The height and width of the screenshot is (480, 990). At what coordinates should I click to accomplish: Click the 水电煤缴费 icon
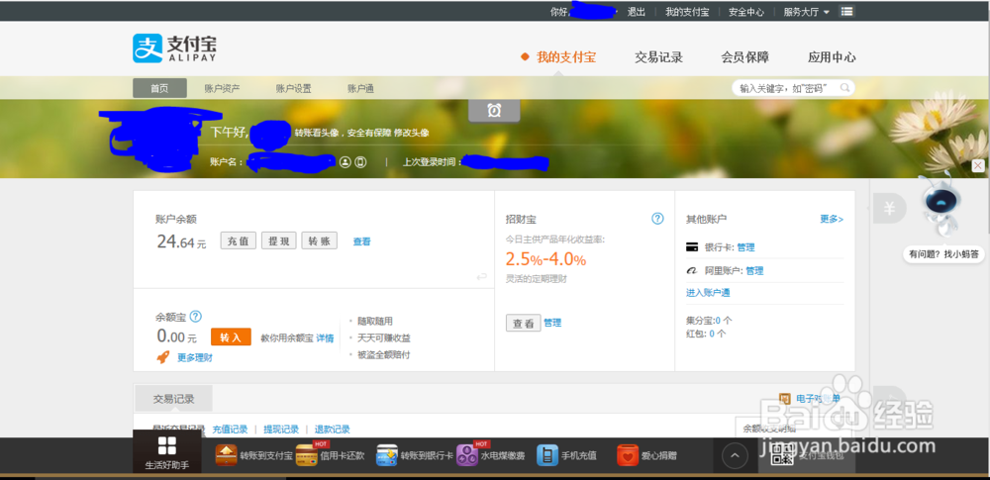pos(467,454)
